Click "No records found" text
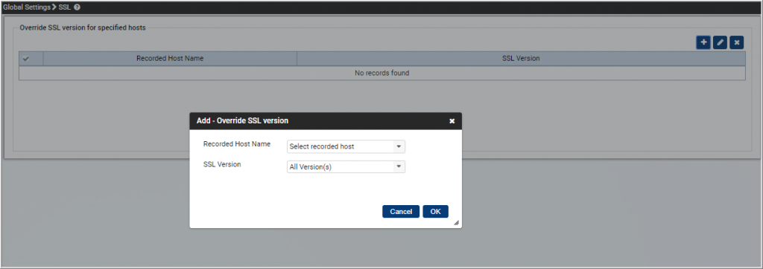The image size is (763, 269). (x=382, y=74)
